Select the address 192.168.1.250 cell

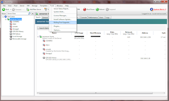tap(145, 37)
